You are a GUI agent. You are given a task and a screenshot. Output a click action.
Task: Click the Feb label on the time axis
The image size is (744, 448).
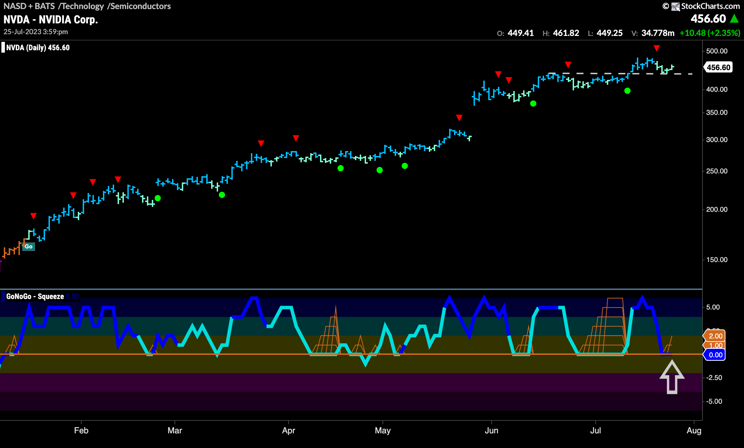click(x=81, y=430)
